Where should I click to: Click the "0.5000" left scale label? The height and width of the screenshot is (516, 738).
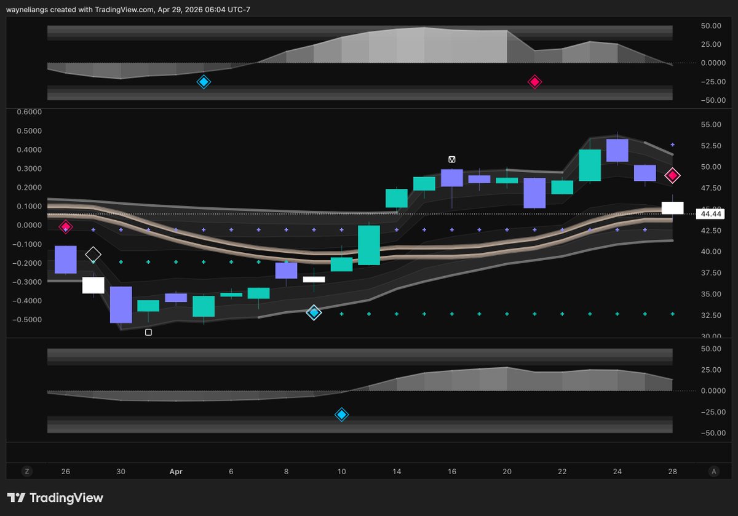(x=29, y=131)
